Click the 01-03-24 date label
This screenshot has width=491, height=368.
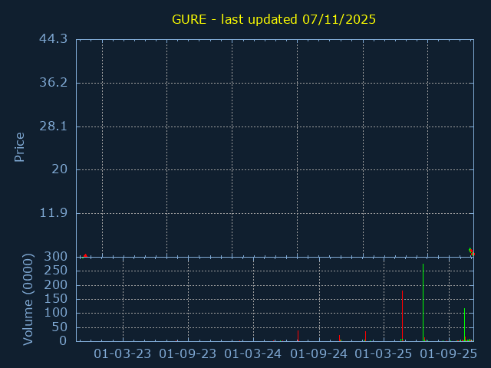coord(253,353)
